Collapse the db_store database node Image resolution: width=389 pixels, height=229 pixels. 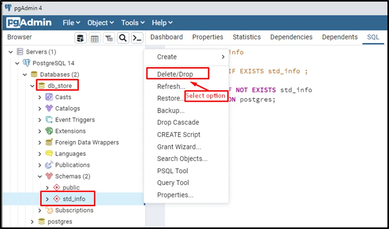tap(32, 86)
